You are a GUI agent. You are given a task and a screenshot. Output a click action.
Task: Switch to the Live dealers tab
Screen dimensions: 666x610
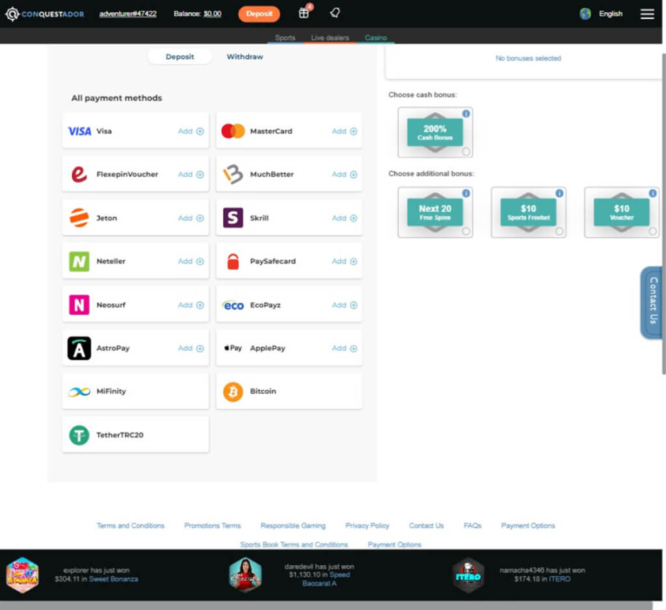[x=330, y=38]
